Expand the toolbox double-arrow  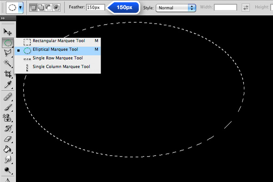coord(3,18)
